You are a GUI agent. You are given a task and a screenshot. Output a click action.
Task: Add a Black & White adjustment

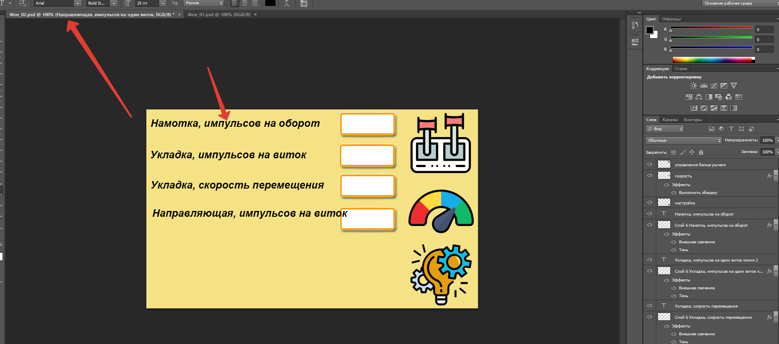point(709,97)
